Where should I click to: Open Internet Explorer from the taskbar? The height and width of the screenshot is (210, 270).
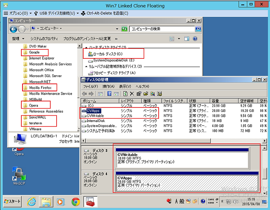(31, 201)
